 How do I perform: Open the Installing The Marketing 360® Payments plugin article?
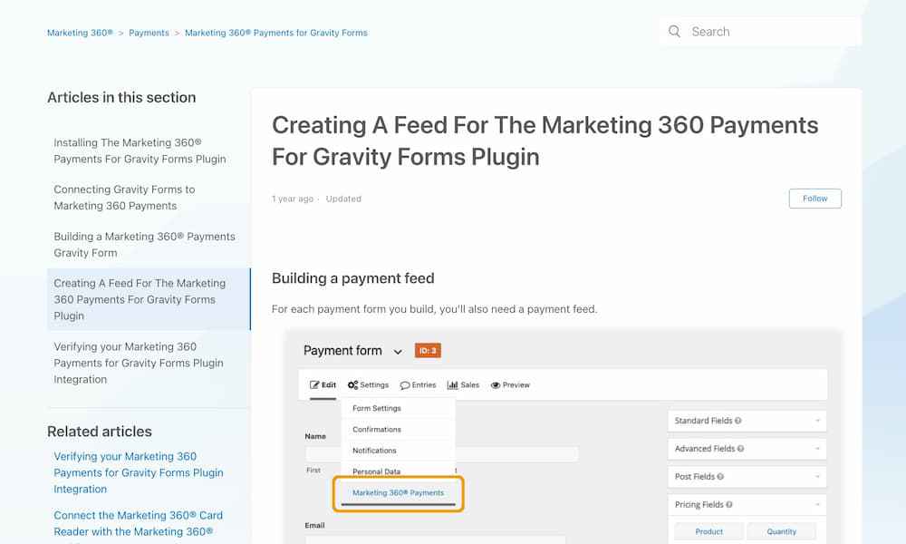coord(140,151)
